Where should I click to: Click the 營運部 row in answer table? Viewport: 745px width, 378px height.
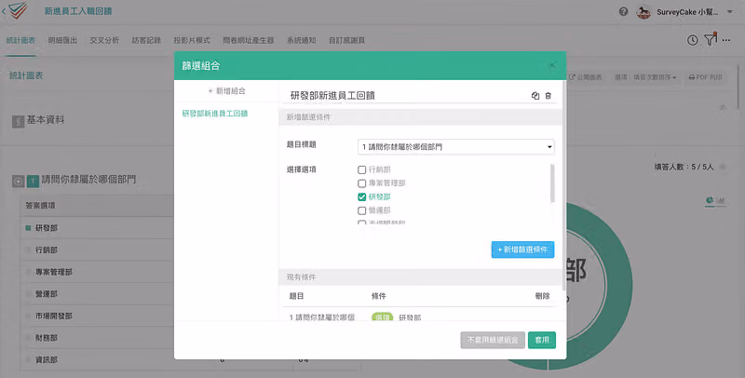tap(98, 294)
